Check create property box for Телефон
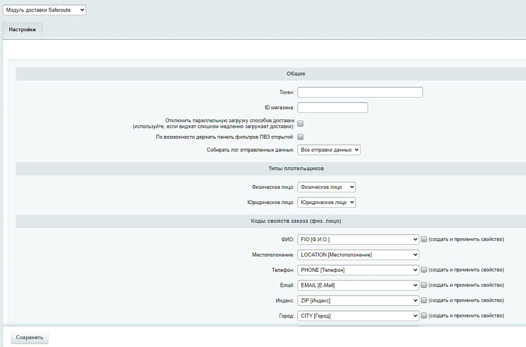The width and height of the screenshot is (526, 347). [x=424, y=270]
